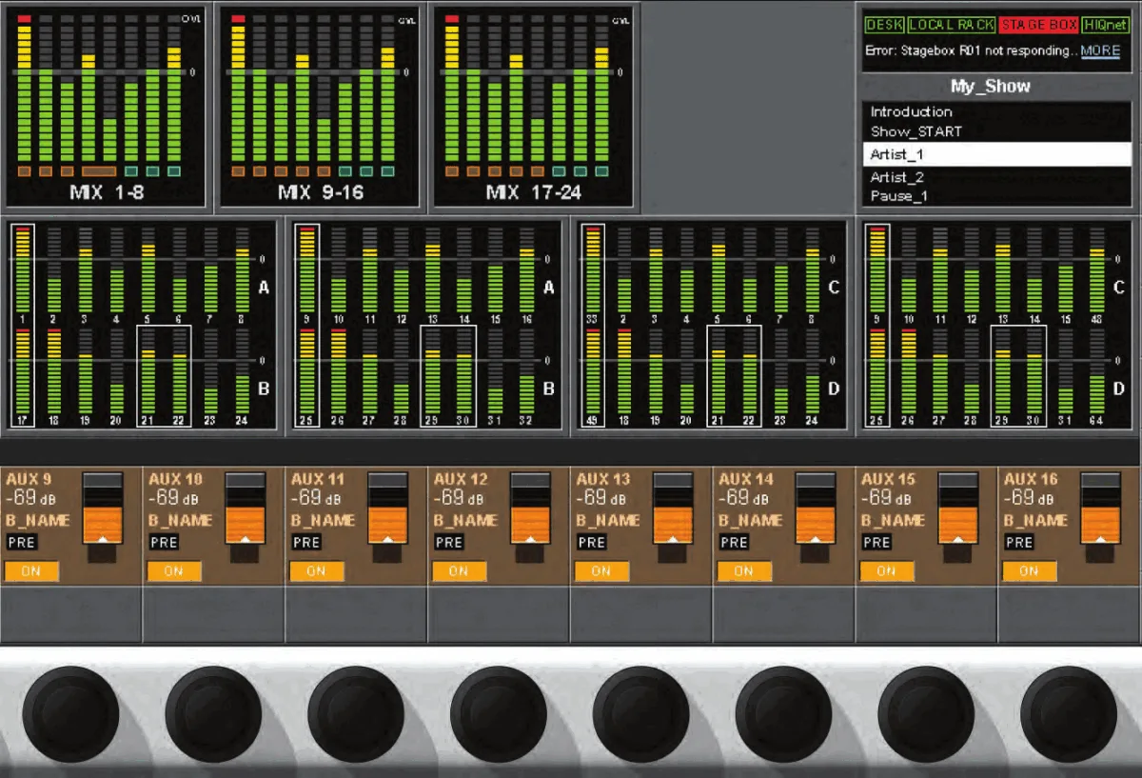This screenshot has width=1142, height=778.
Task: Open the MIX 17-24 meter panel
Action: click(x=533, y=105)
